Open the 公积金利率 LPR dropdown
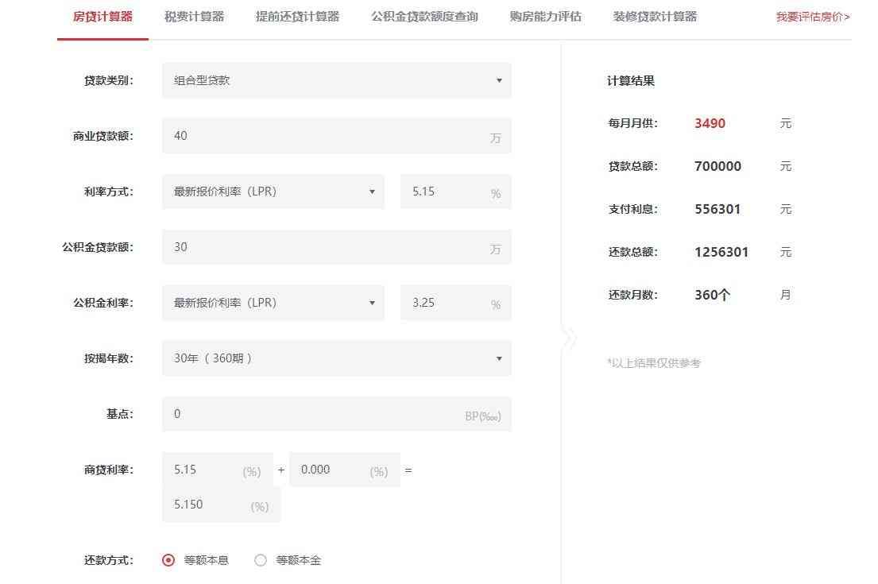Image resolution: width=878 pixels, height=584 pixels. click(273, 303)
